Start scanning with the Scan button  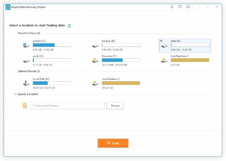click(113, 143)
